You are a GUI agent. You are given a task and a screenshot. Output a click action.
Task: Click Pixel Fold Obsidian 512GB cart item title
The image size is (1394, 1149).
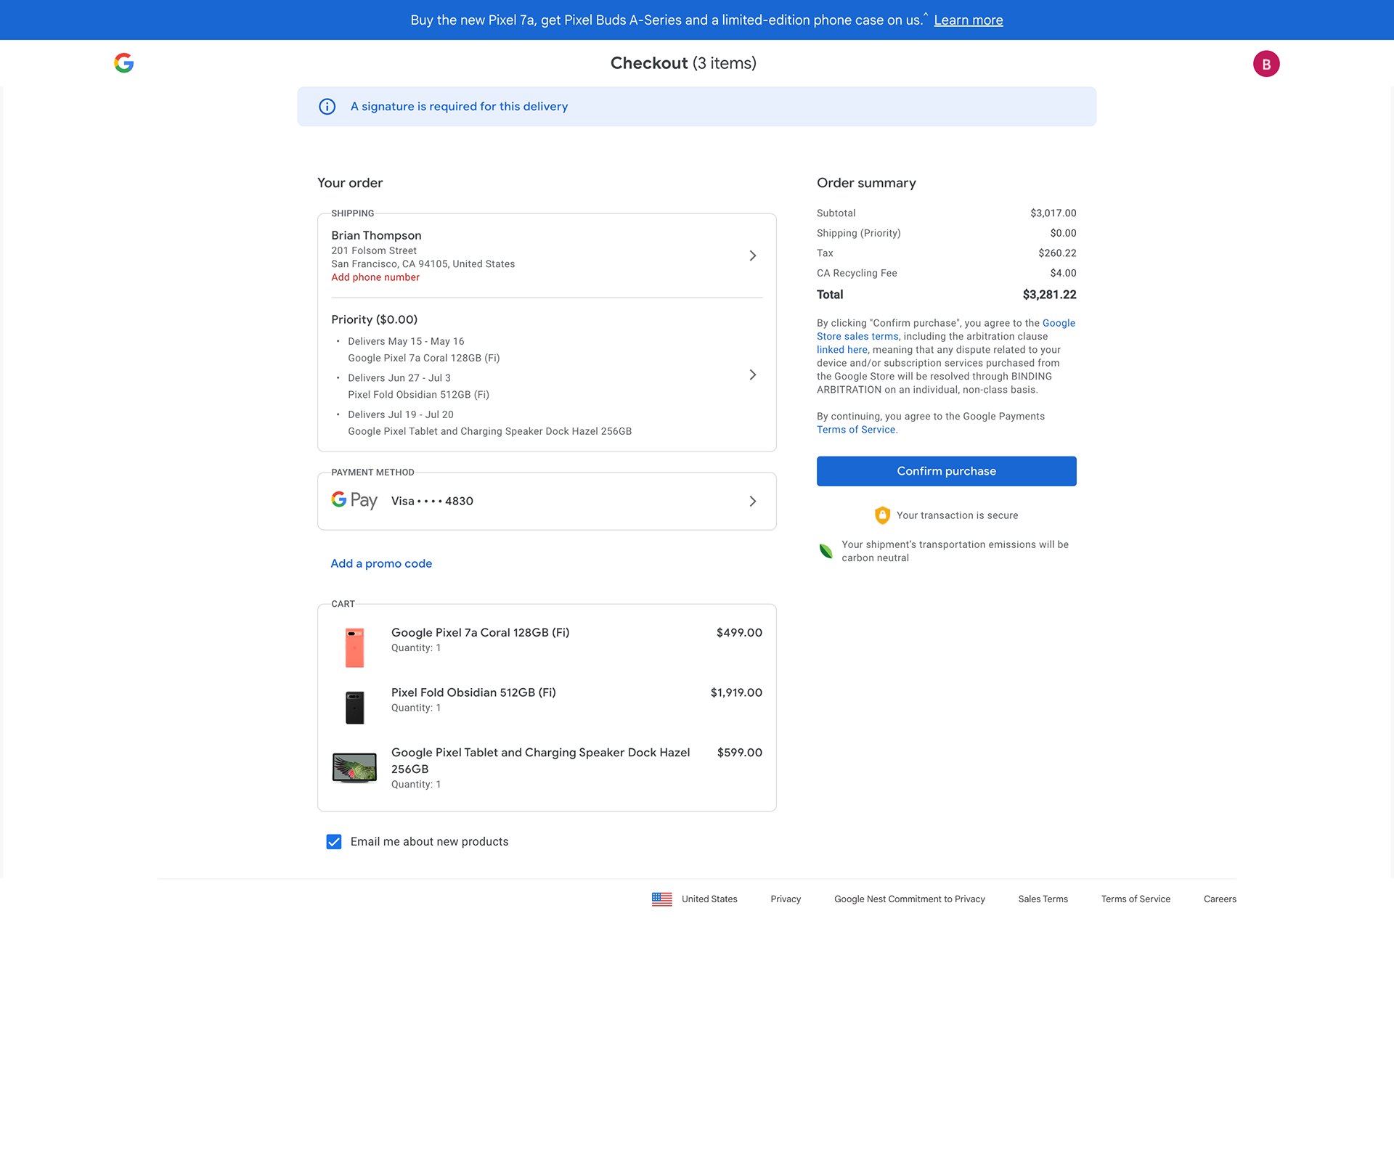coord(473,693)
